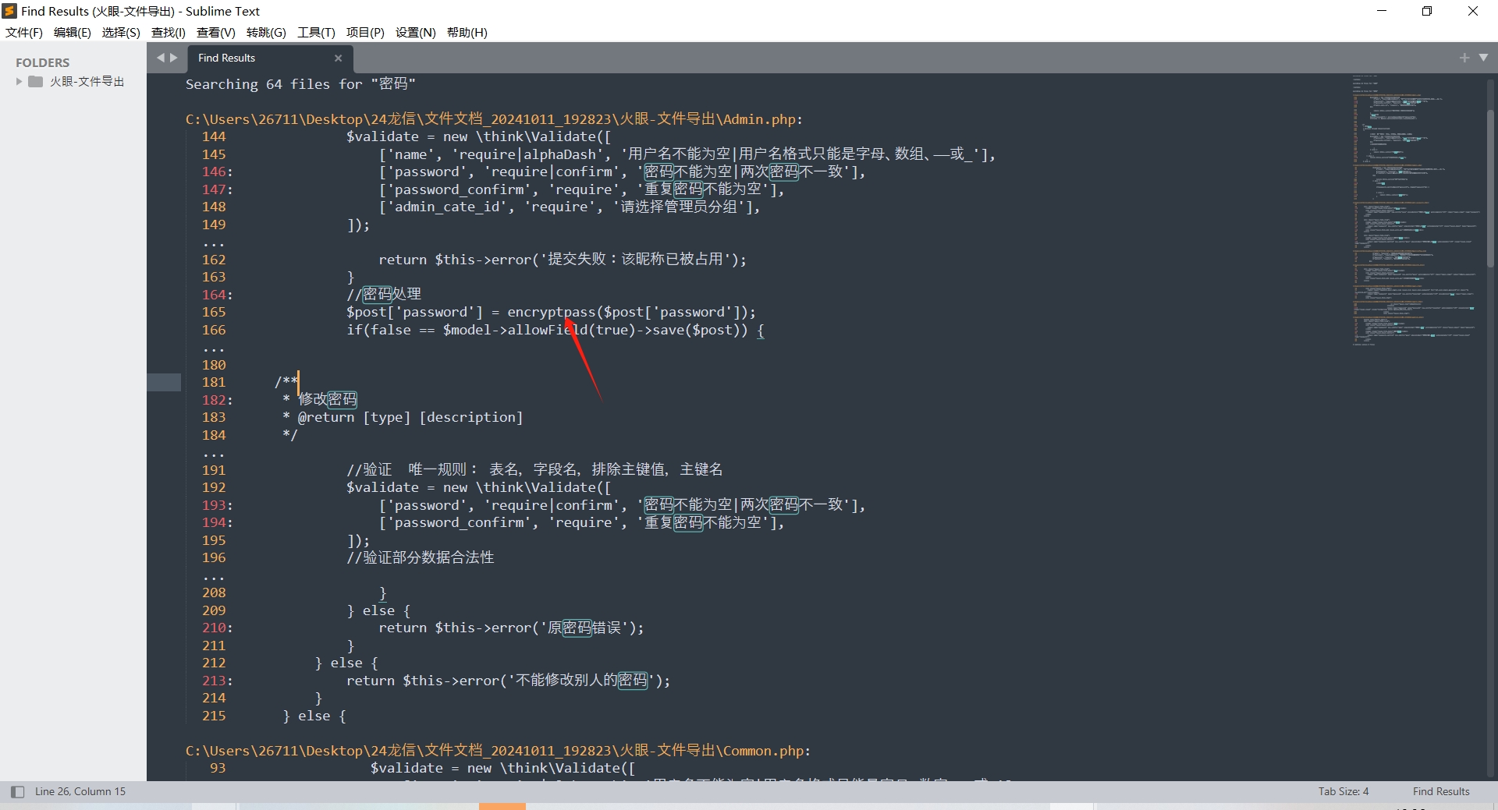Add a new tab with plus icon

tap(1464, 58)
